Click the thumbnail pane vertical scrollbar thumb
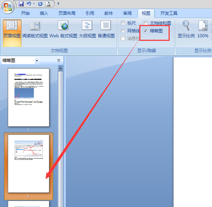The width and height of the screenshot is (212, 207). [61, 139]
